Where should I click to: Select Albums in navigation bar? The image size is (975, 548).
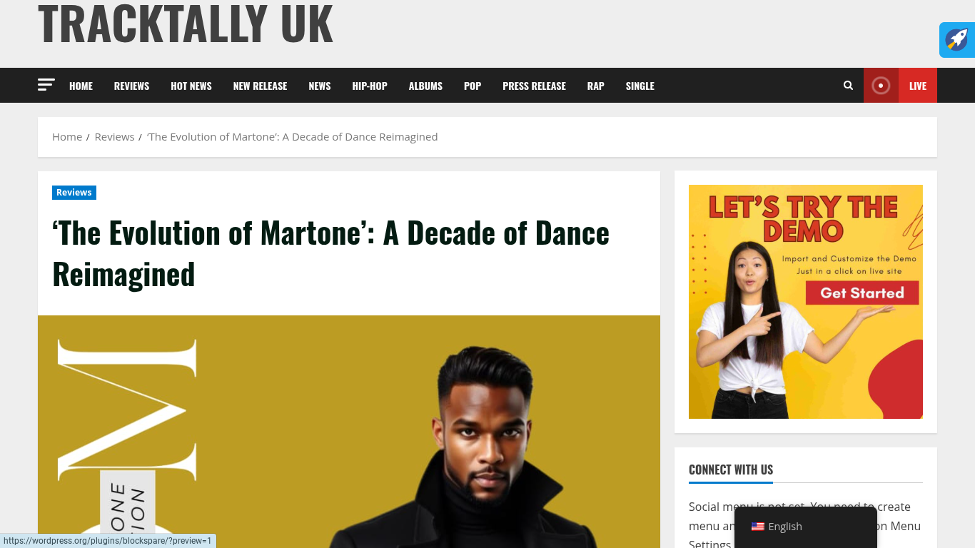(x=425, y=86)
